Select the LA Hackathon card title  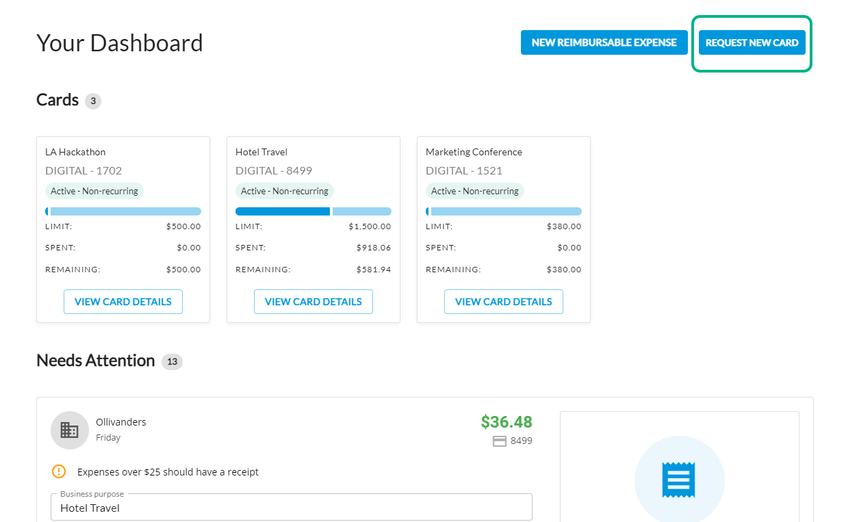[75, 152]
